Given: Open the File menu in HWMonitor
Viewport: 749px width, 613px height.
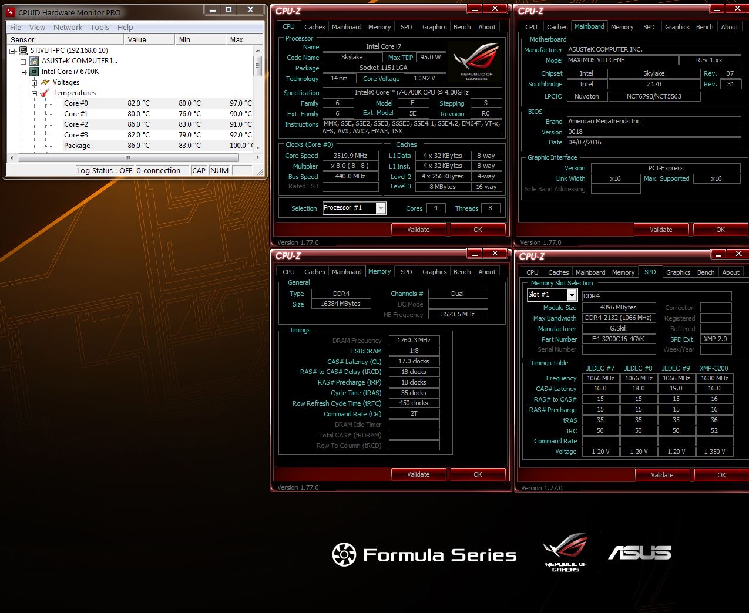Looking at the screenshot, I should coord(16,27).
